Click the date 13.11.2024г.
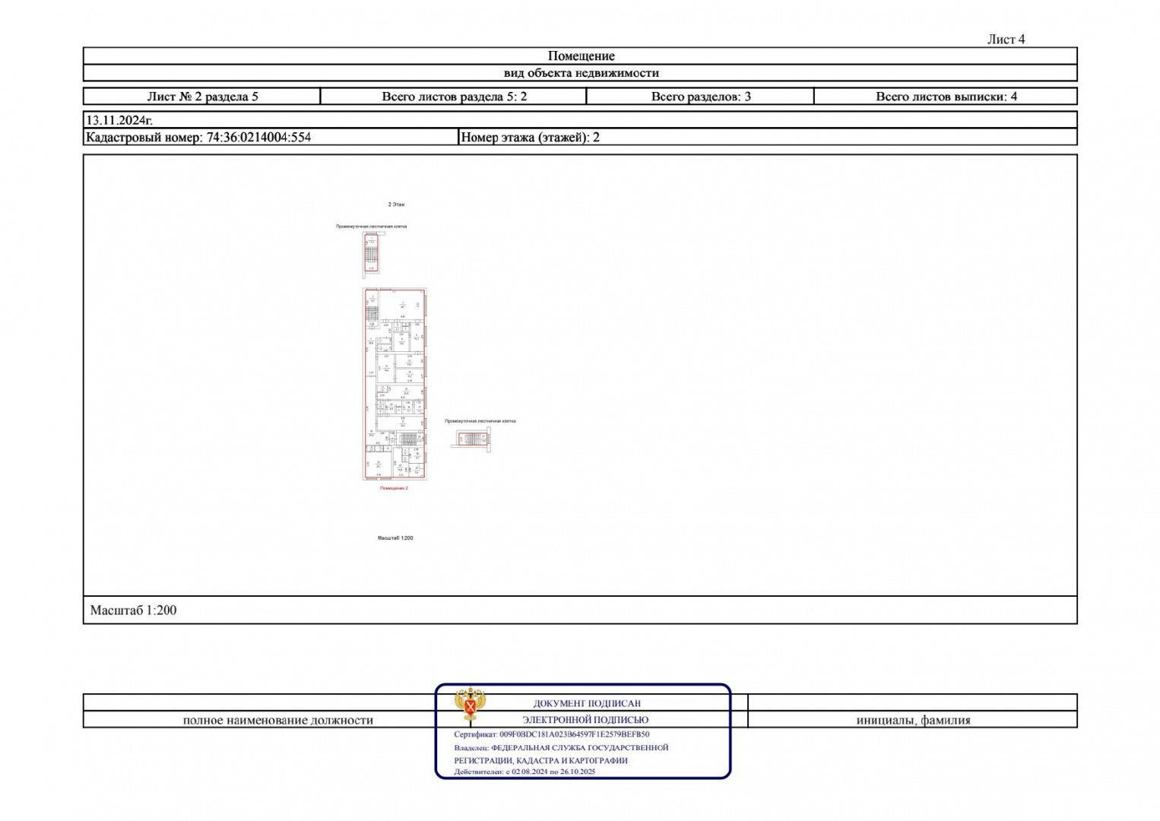This screenshot has width=1160, height=821. click(119, 120)
